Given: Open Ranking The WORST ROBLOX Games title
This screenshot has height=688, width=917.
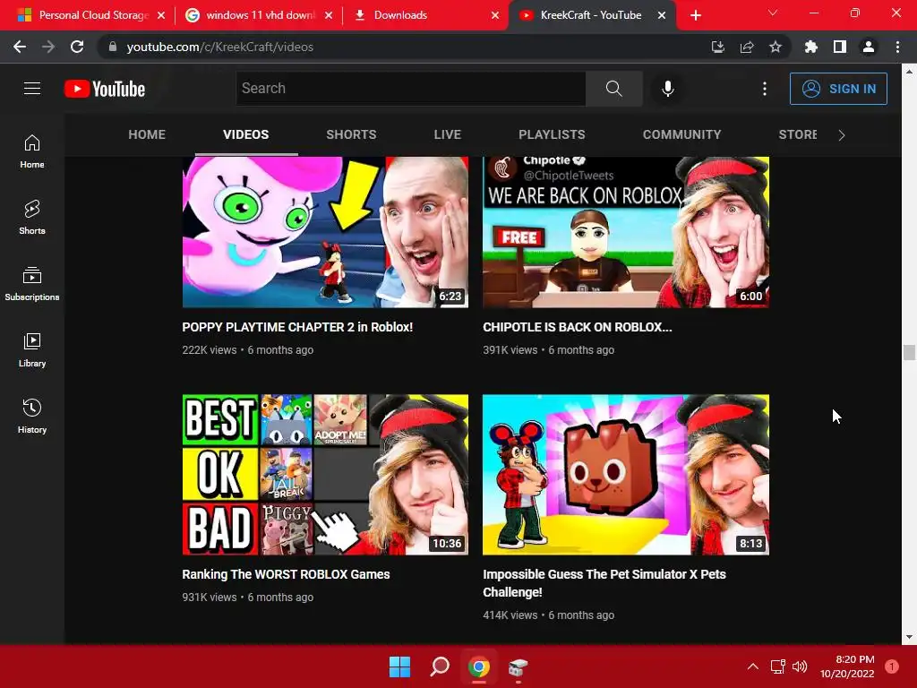Looking at the screenshot, I should coord(286,574).
